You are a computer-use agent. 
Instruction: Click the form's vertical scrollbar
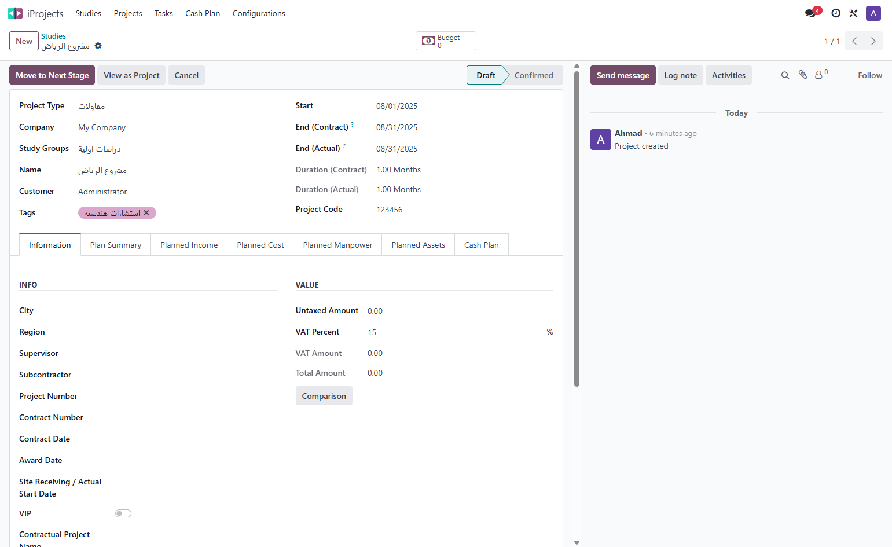pos(577,229)
